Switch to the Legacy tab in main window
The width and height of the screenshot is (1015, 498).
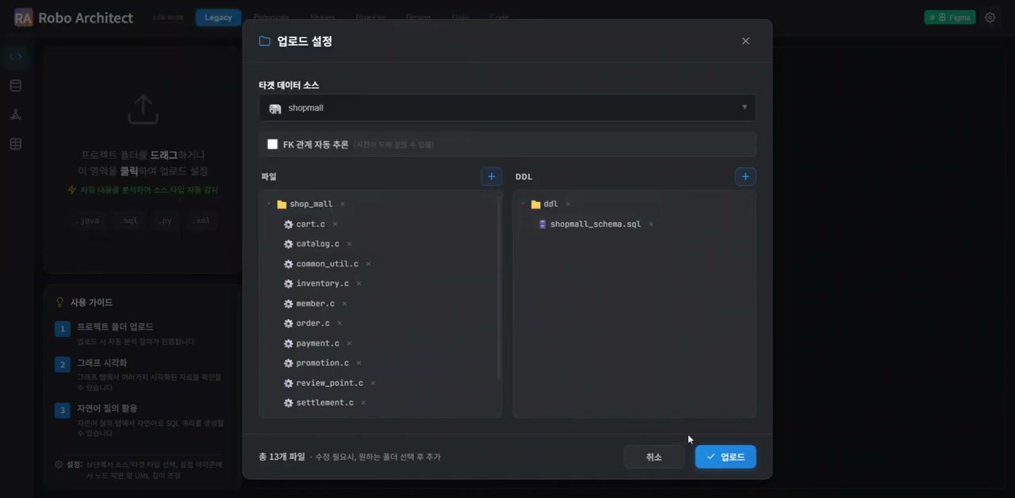point(219,17)
